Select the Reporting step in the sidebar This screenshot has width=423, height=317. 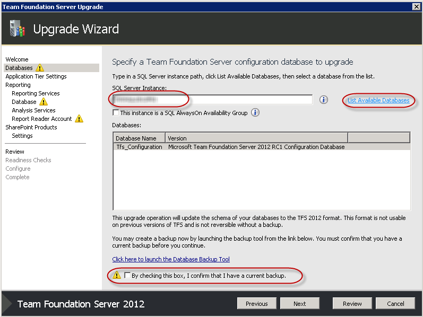(18, 85)
